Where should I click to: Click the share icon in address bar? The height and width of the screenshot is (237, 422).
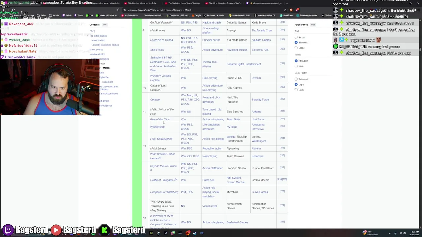click(x=286, y=10)
